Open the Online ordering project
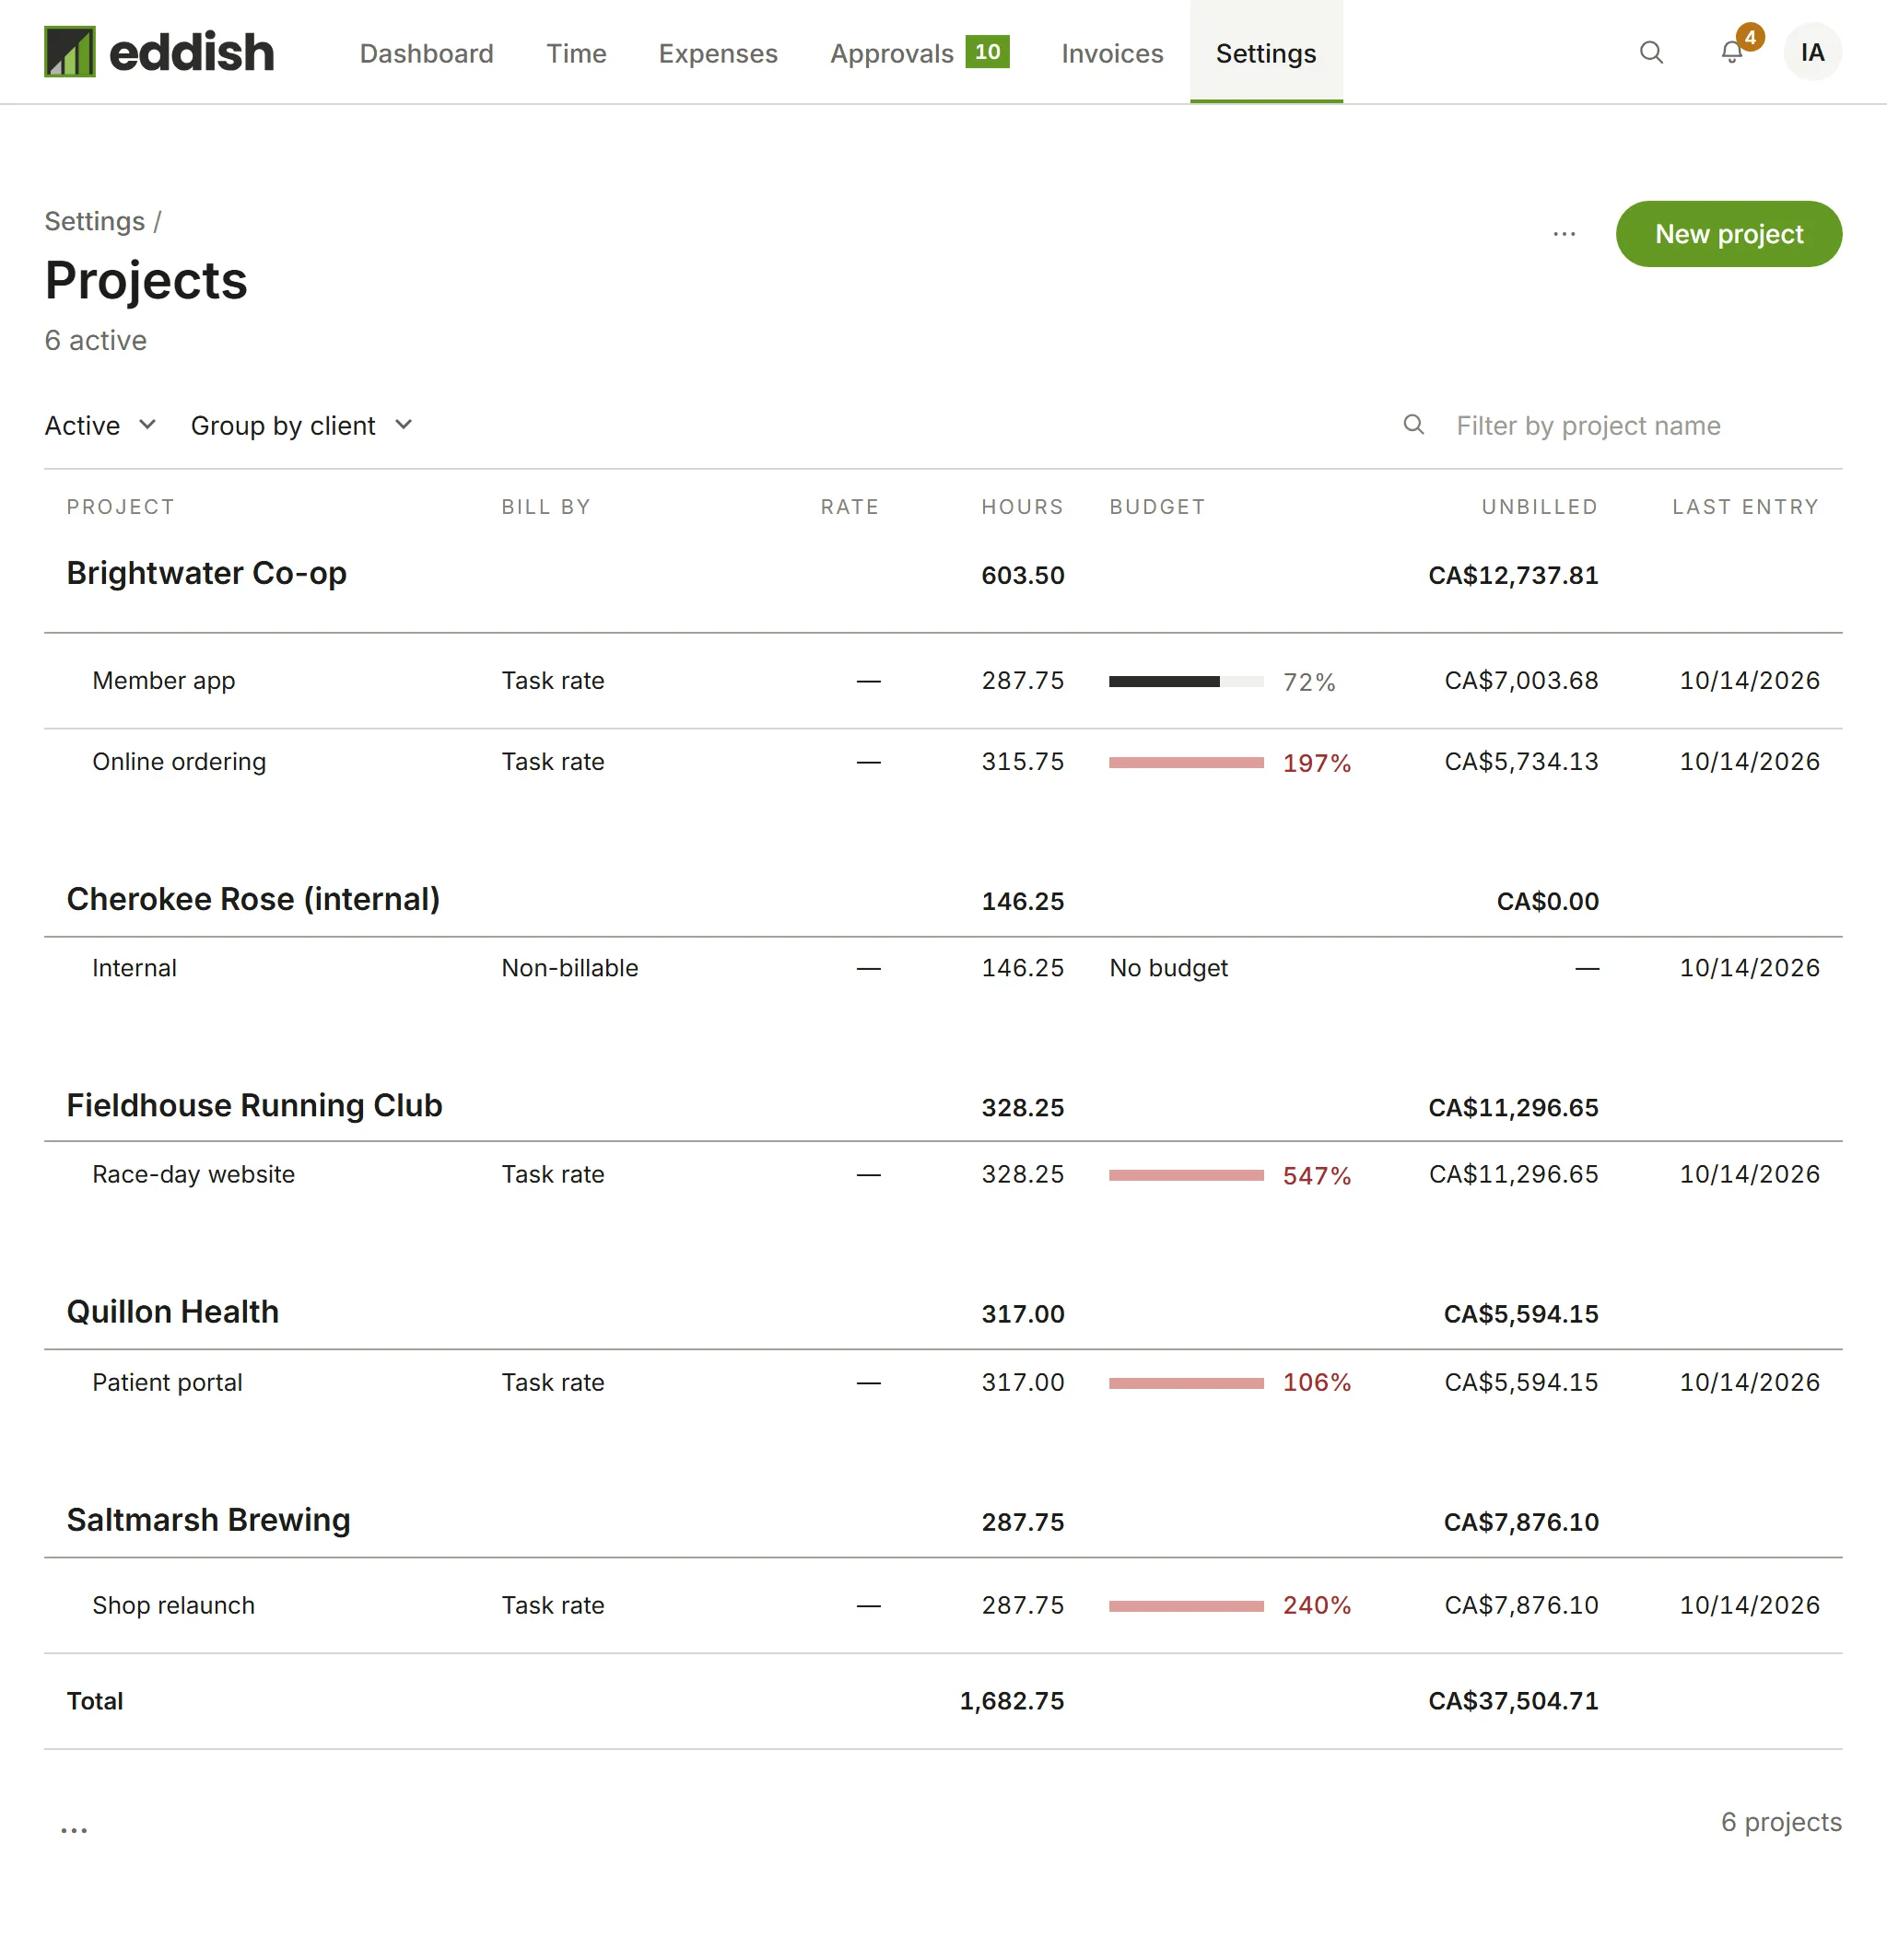The height and width of the screenshot is (1960, 1887). pos(179,761)
